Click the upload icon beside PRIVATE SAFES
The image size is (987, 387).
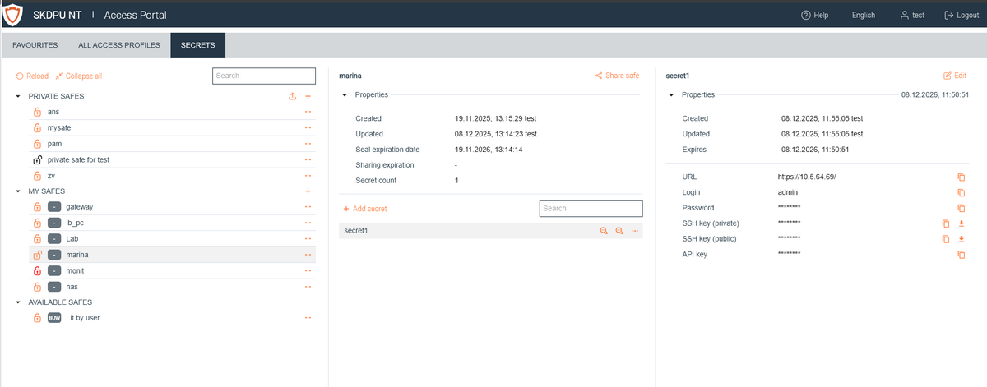[292, 96]
